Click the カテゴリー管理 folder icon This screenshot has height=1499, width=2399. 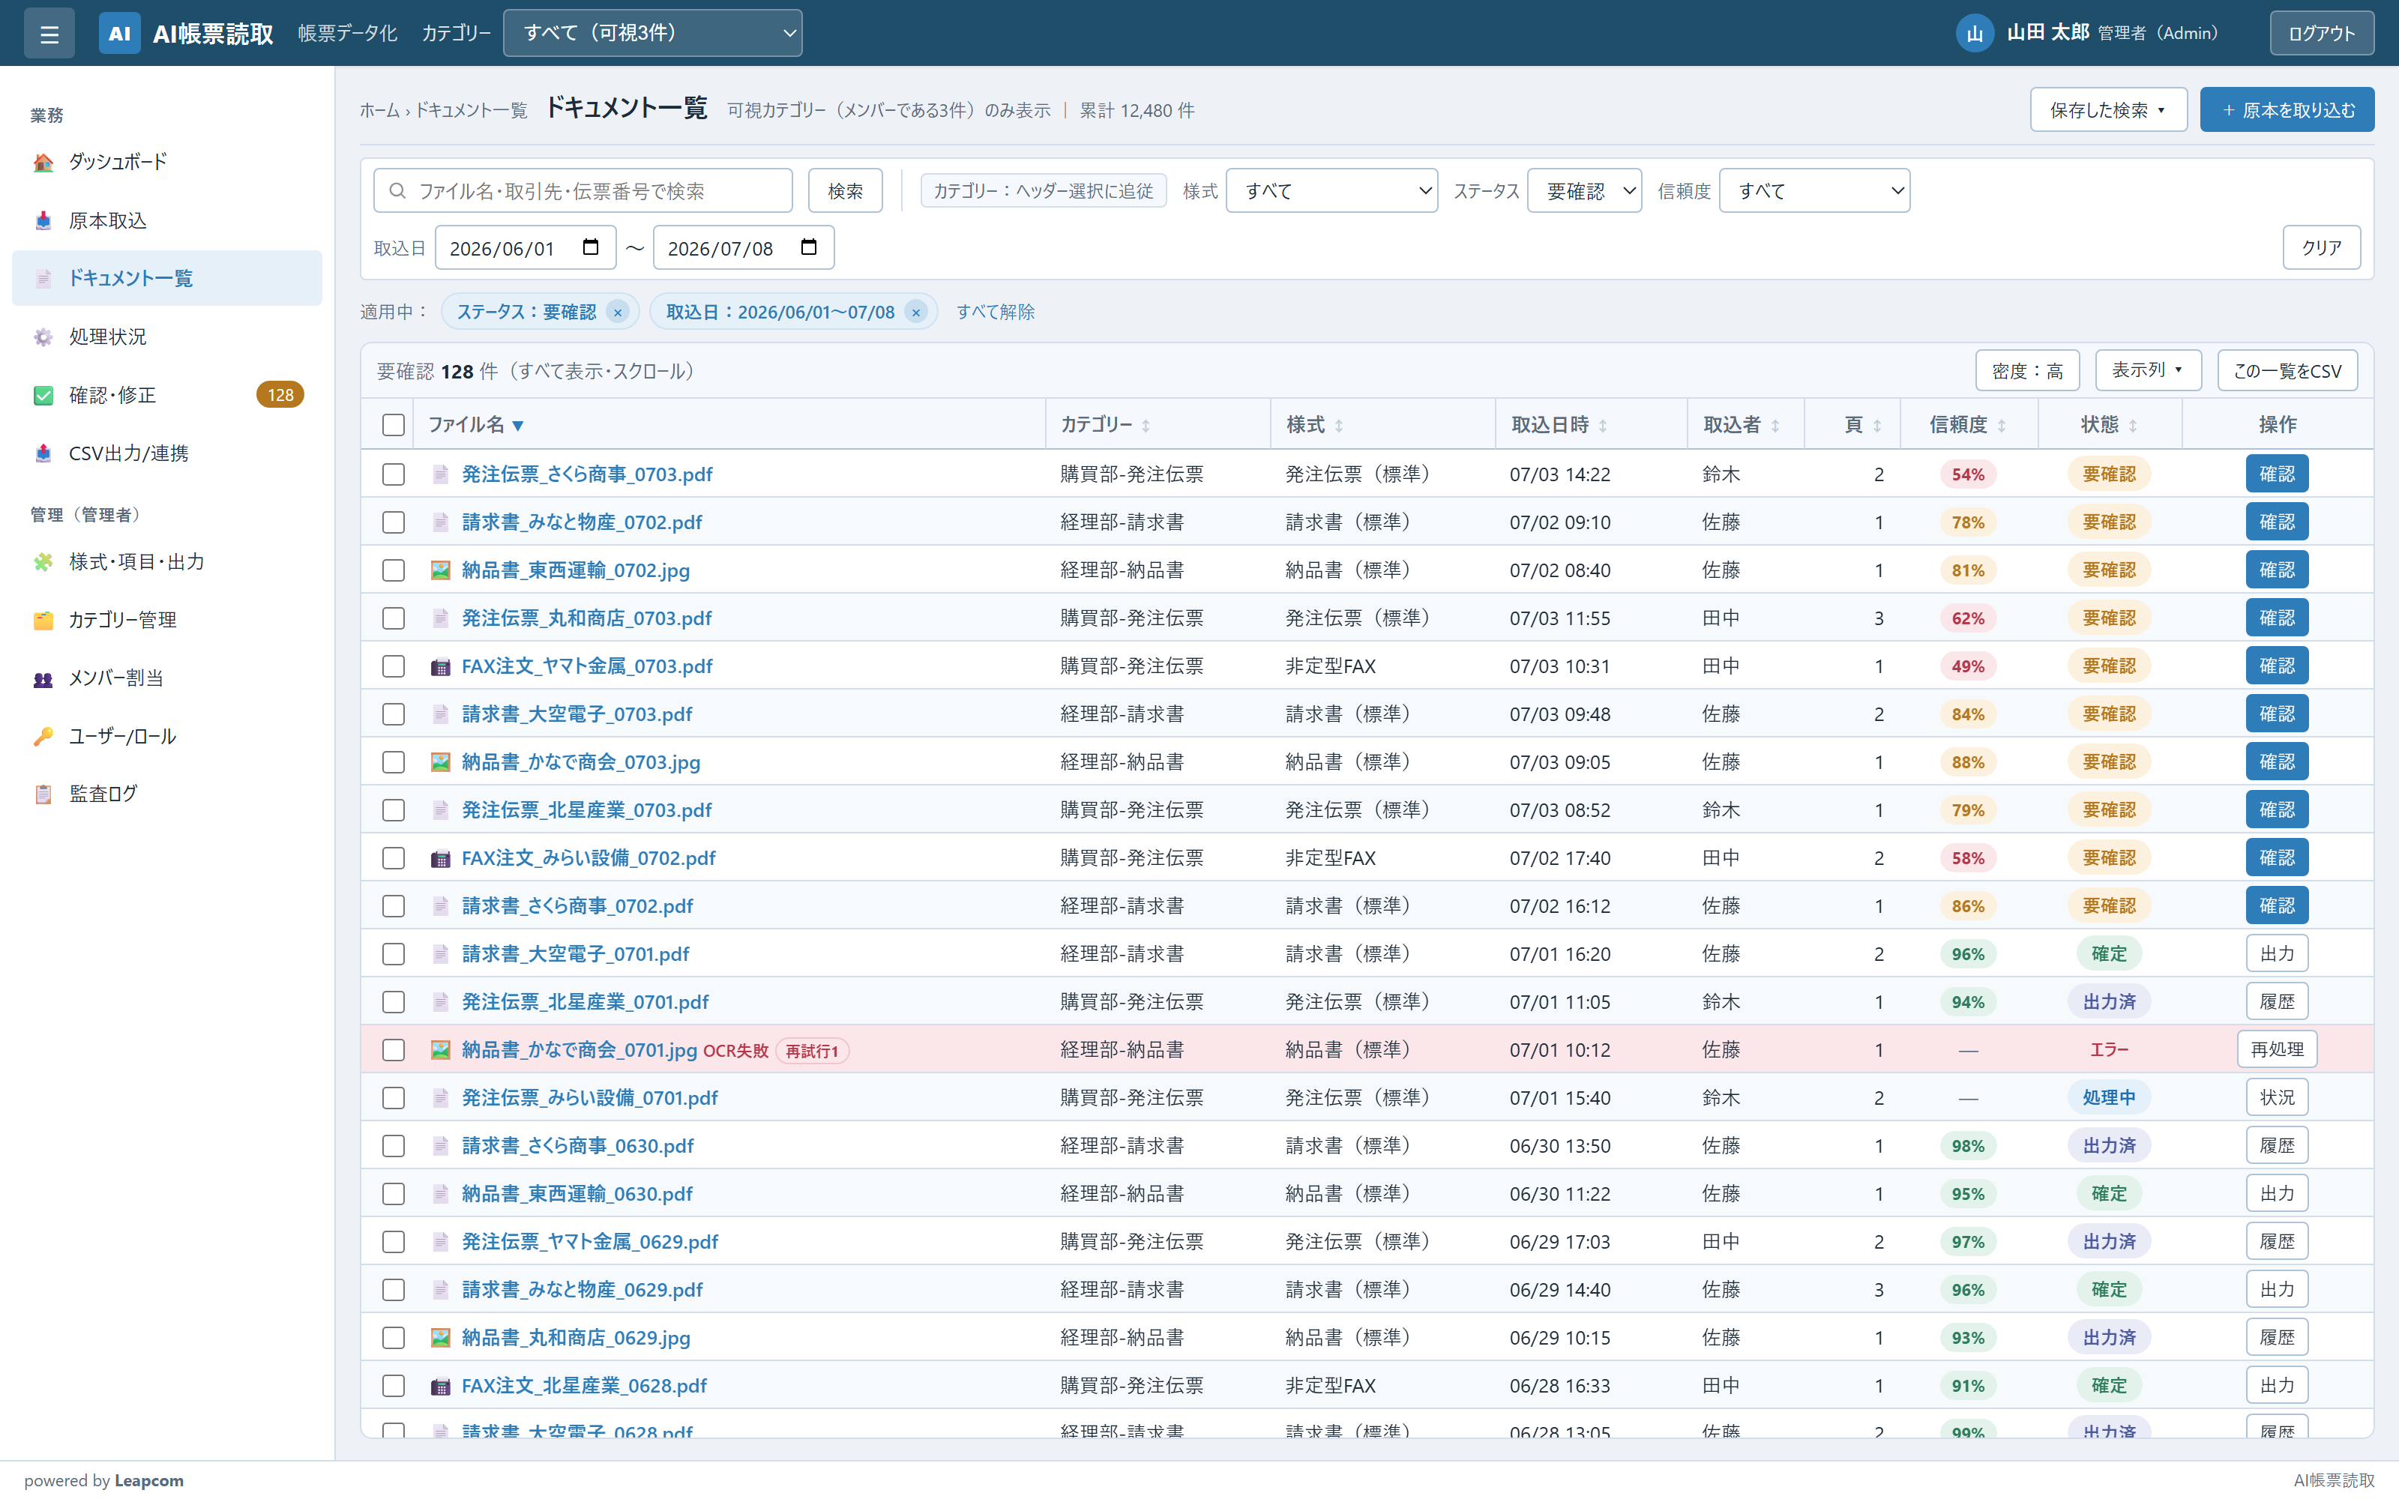pos(43,621)
